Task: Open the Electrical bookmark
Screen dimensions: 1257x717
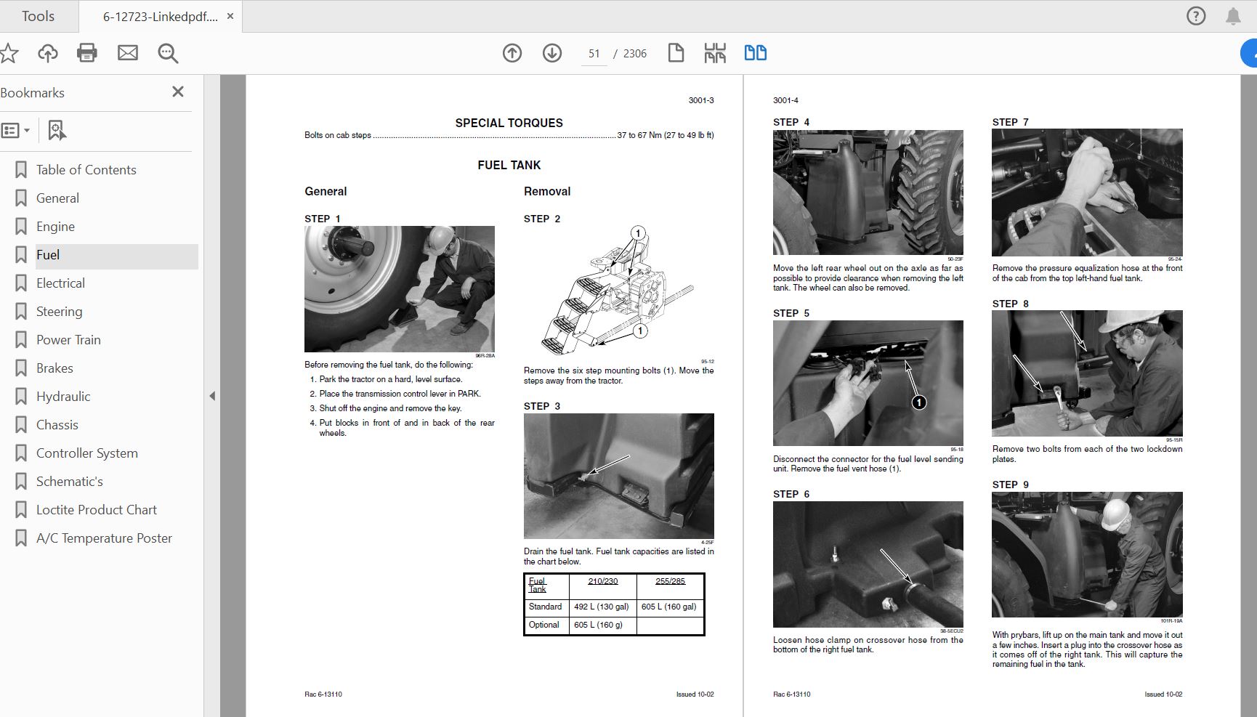Action: pyautogui.click(x=60, y=283)
